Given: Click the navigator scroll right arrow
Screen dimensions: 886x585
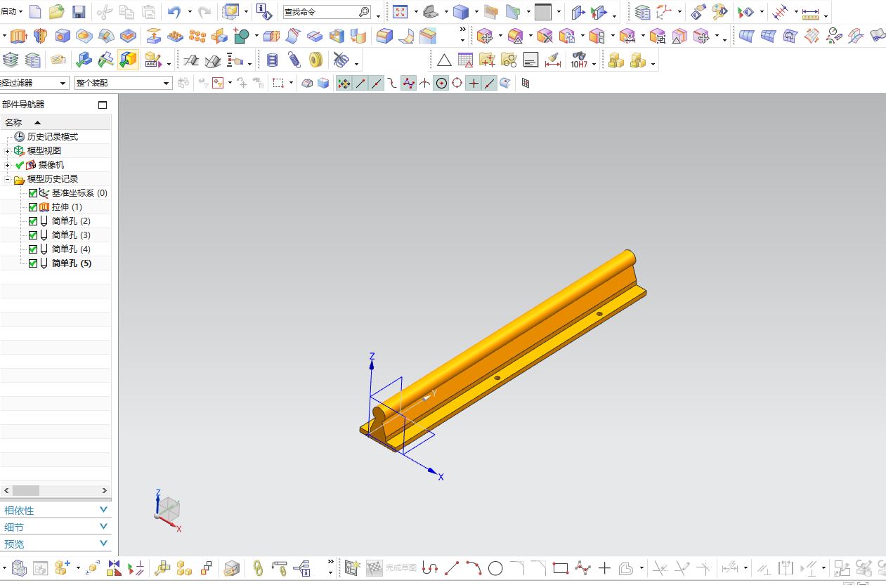Looking at the screenshot, I should (x=105, y=491).
